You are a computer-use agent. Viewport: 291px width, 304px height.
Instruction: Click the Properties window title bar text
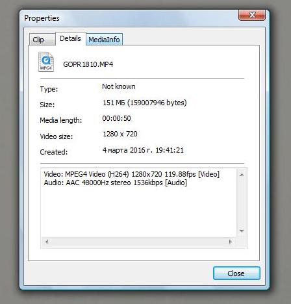coord(42,18)
